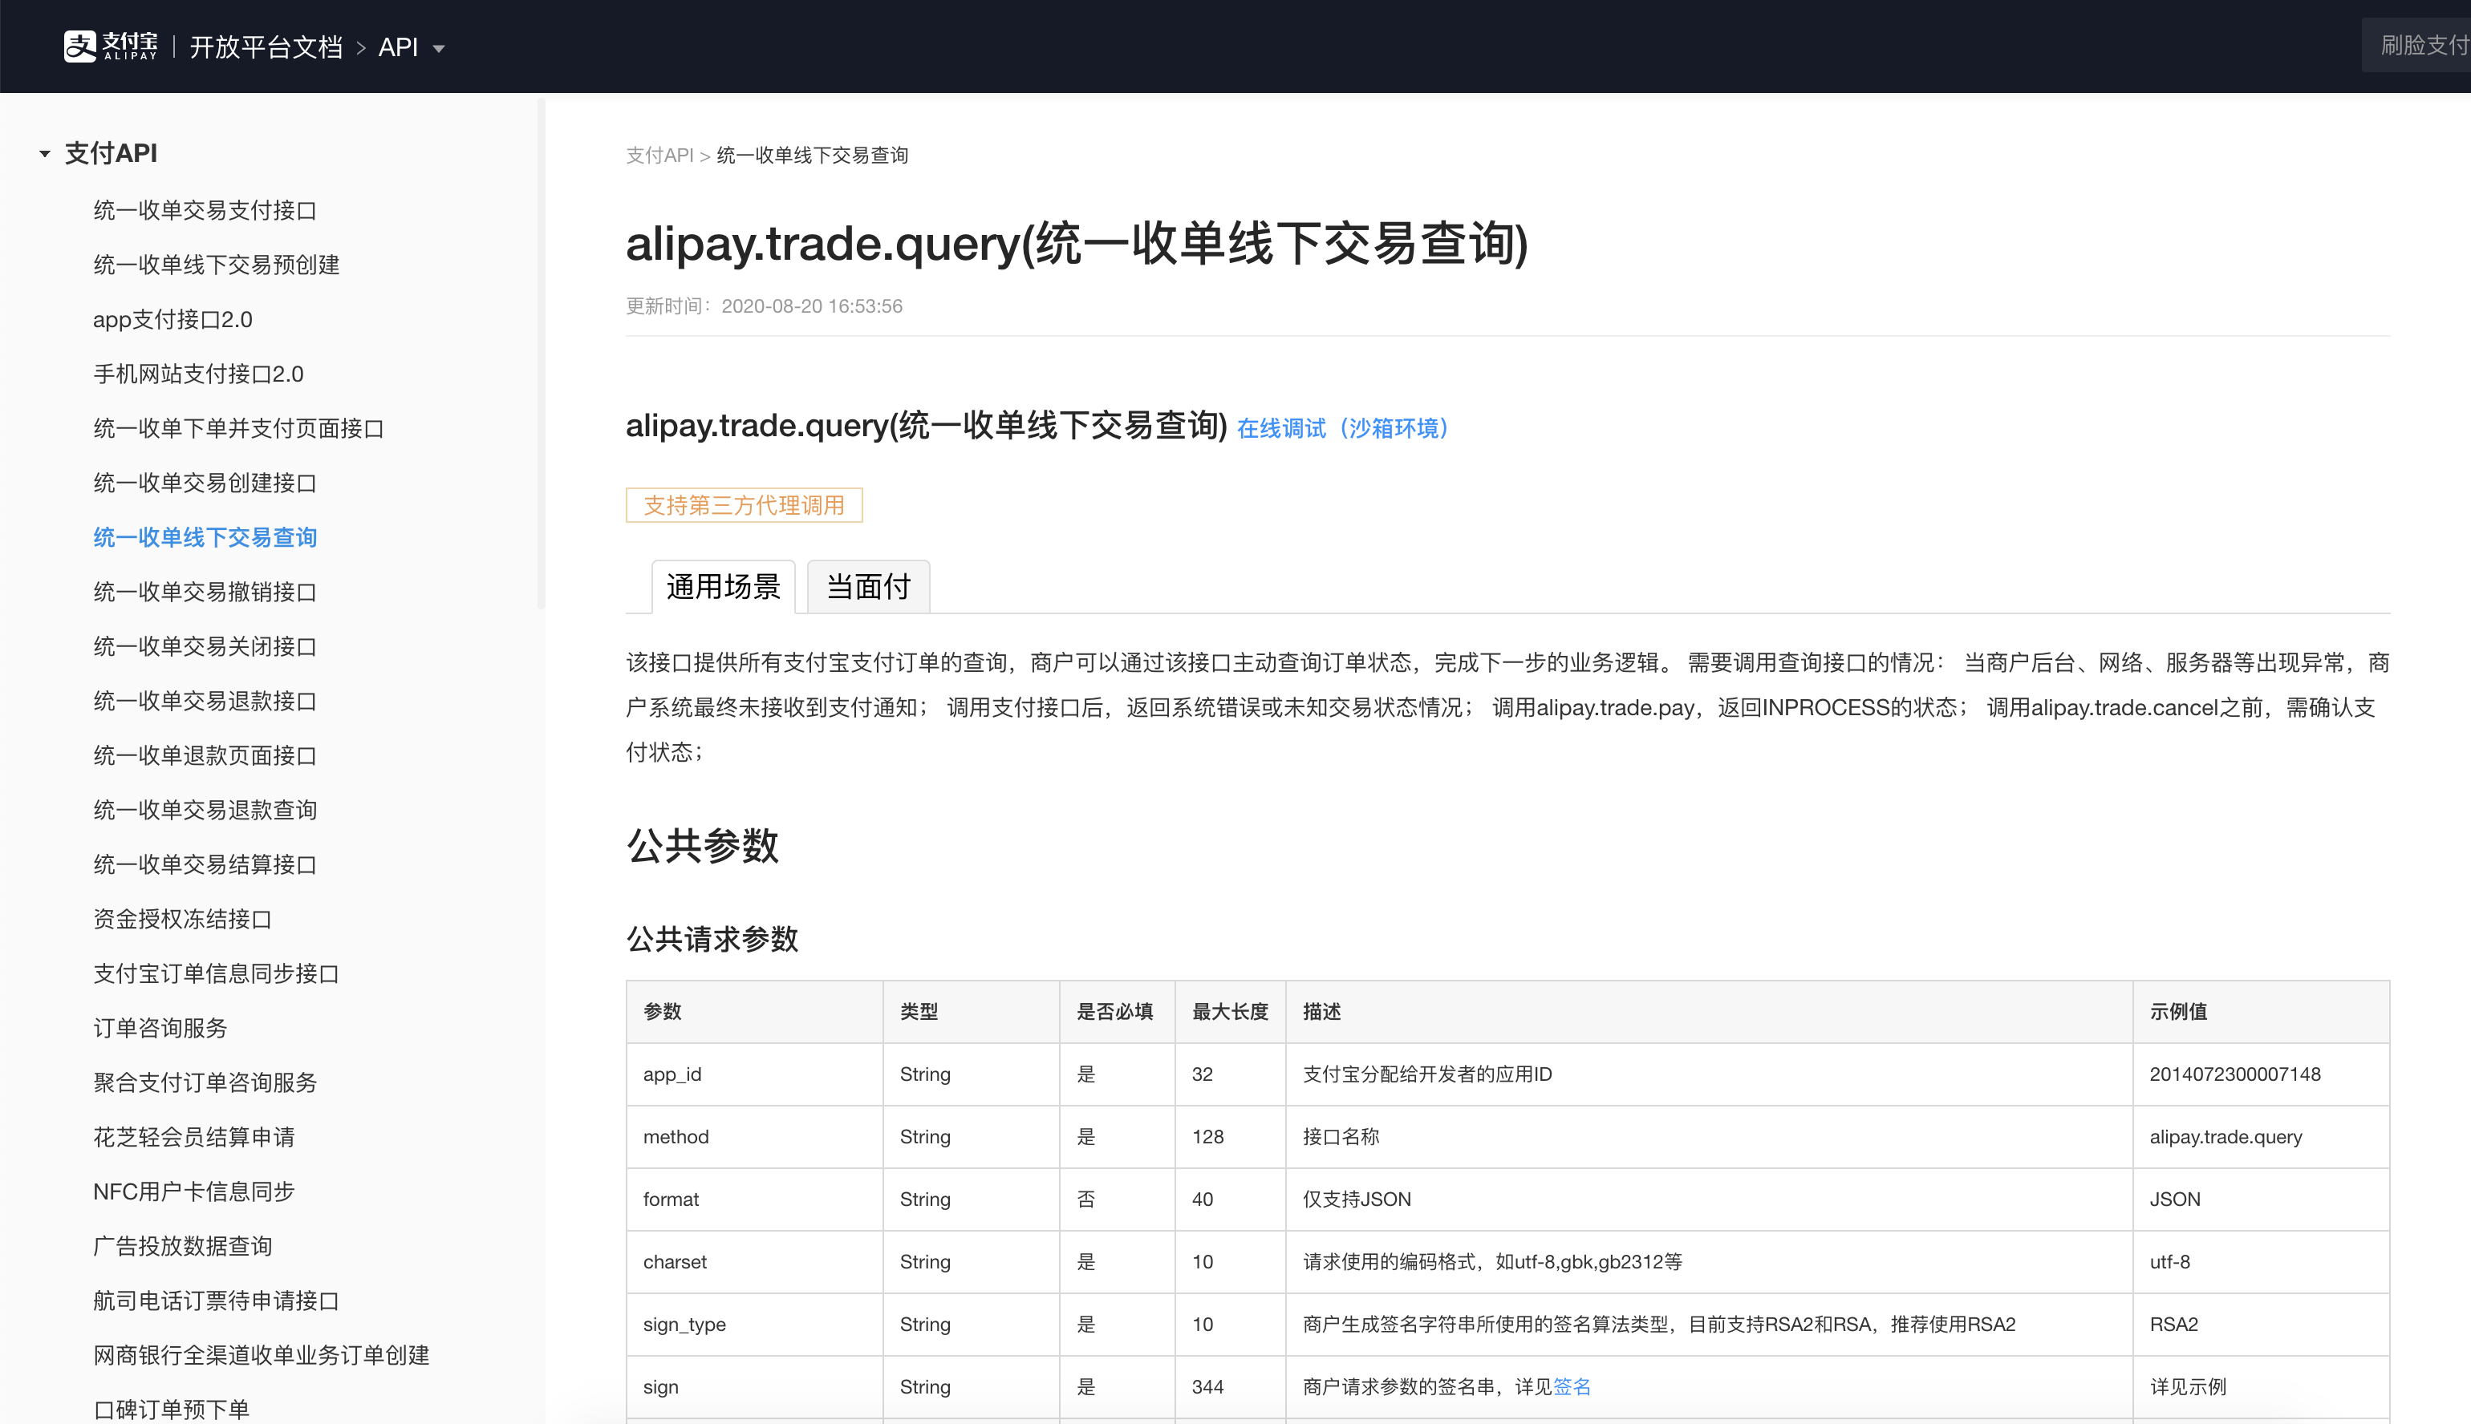Click the 开放平台文档 header link
The height and width of the screenshot is (1424, 2471).
pos(266,47)
